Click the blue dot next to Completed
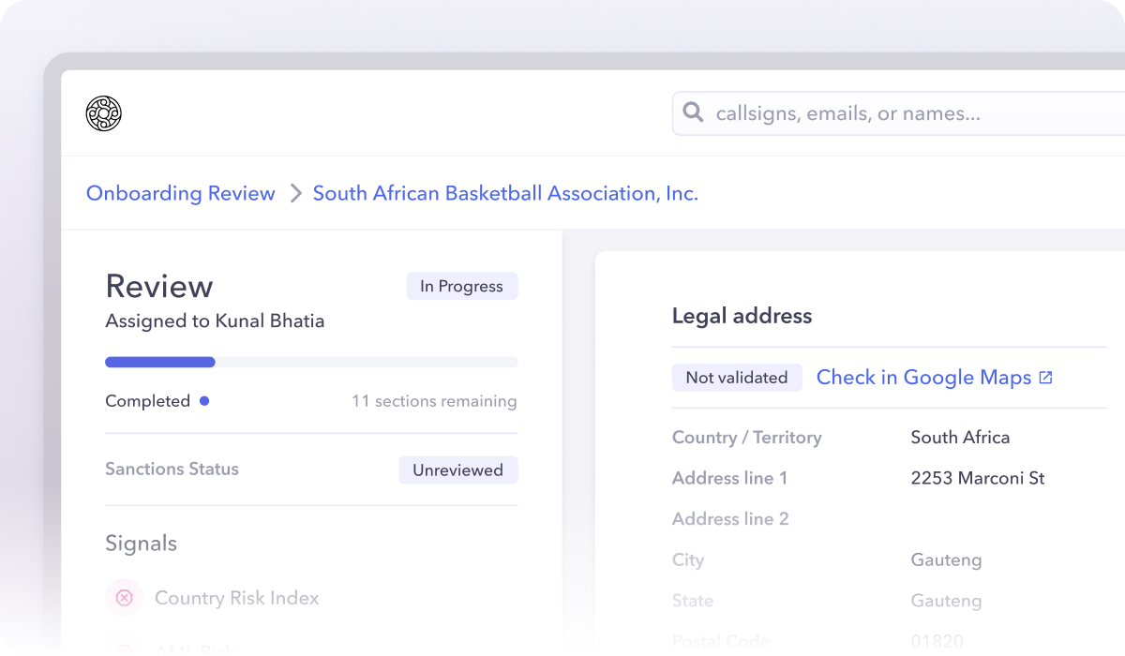Viewport: 1125px width, 656px height. point(204,401)
